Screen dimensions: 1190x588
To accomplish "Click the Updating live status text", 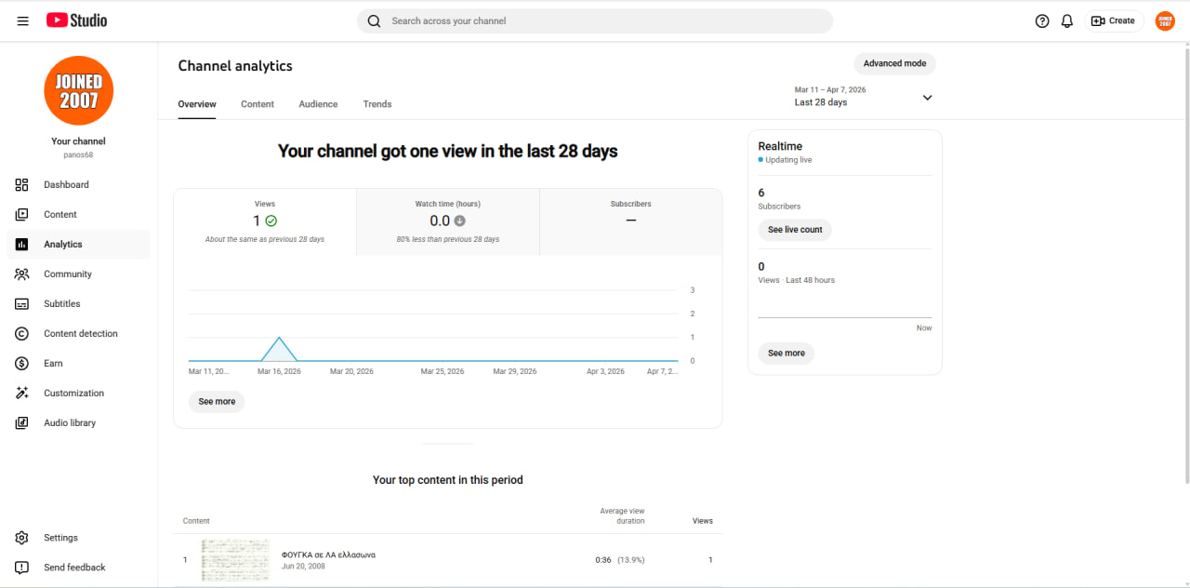I will pyautogui.click(x=788, y=160).
